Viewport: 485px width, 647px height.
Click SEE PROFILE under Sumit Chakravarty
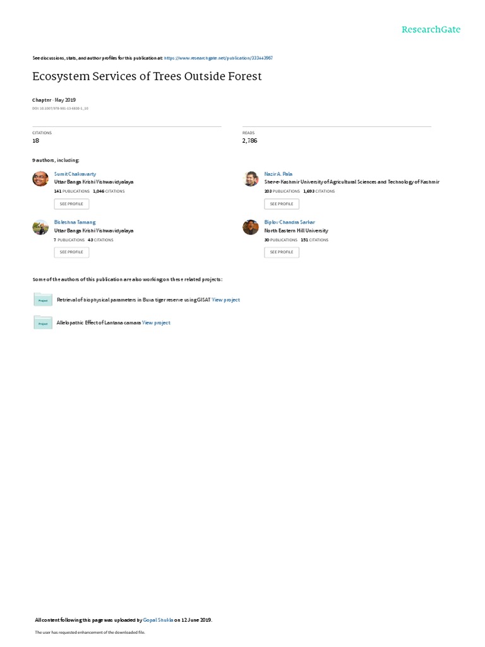(x=71, y=204)
